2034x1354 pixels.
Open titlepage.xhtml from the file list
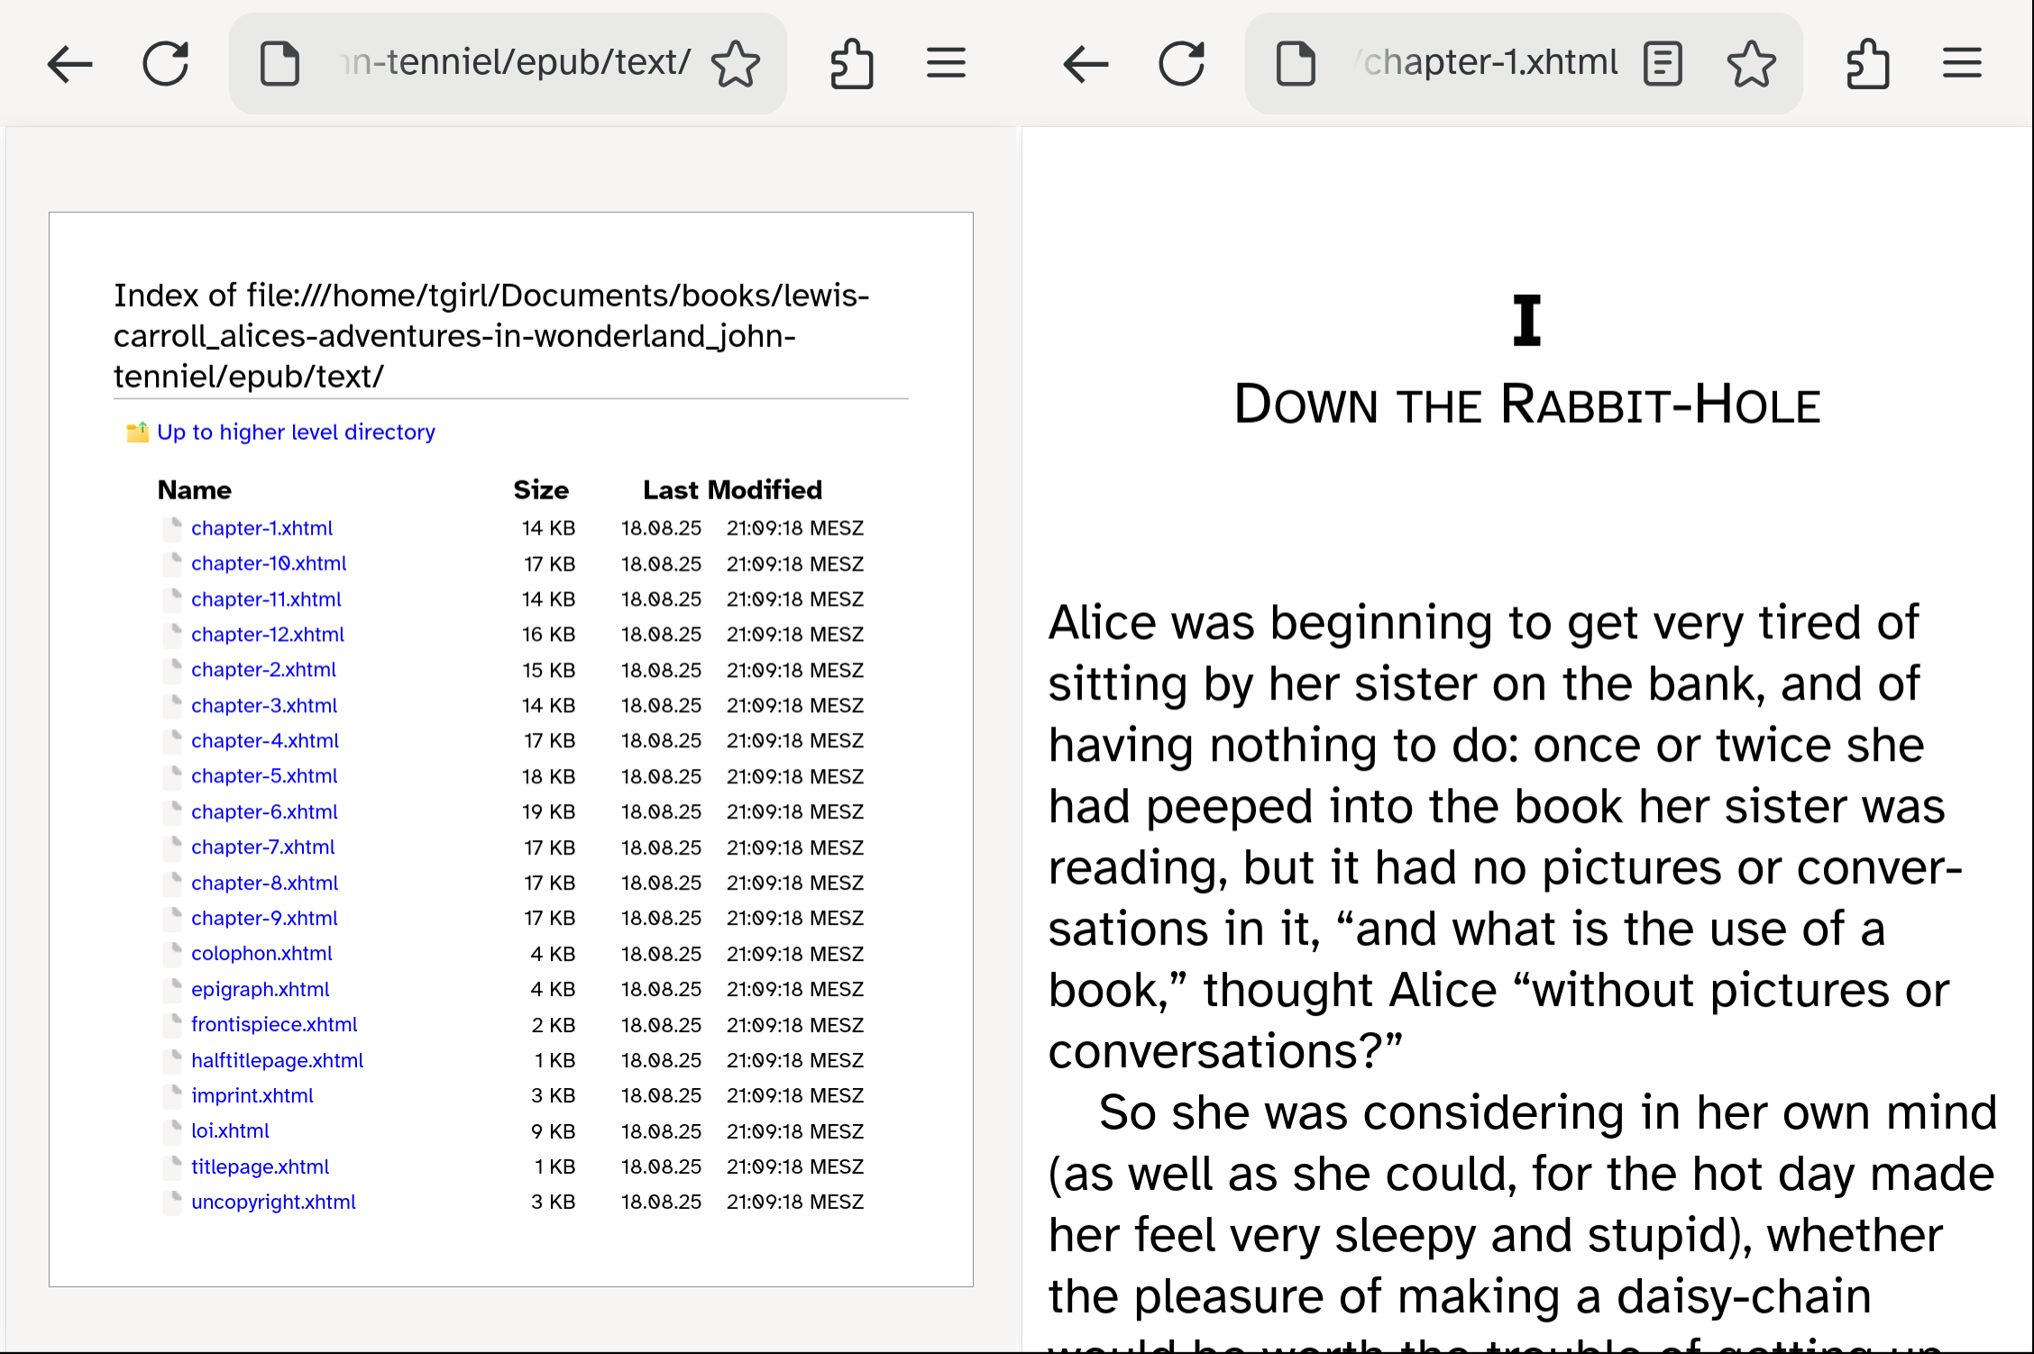point(260,1166)
